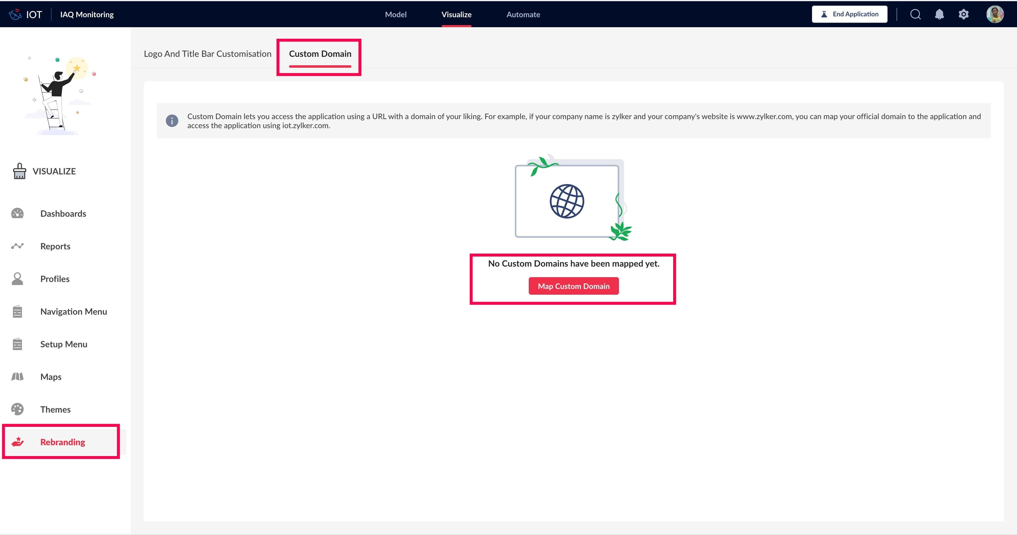Click the user profile avatar
This screenshot has height=535, width=1017.
coord(995,15)
